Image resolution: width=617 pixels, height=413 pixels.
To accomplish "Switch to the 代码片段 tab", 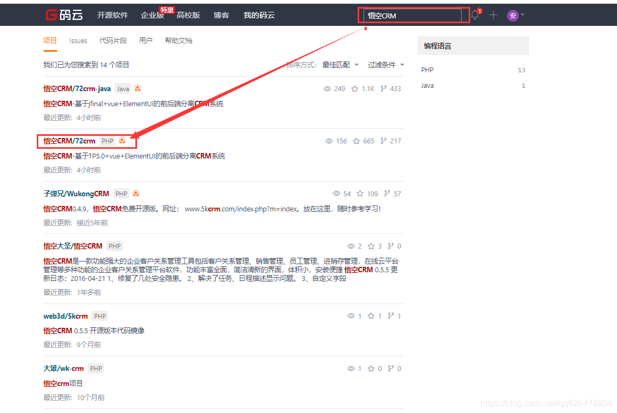I will point(113,40).
